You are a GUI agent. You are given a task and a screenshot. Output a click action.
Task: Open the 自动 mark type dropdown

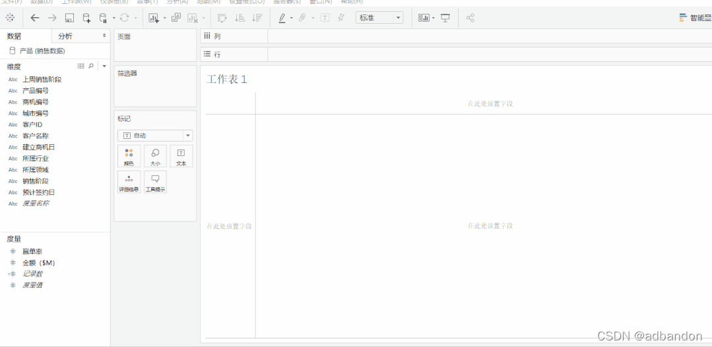click(x=155, y=136)
